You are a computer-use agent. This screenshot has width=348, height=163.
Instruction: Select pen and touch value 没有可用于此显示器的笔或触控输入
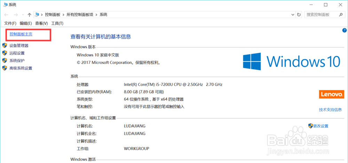[154, 107]
